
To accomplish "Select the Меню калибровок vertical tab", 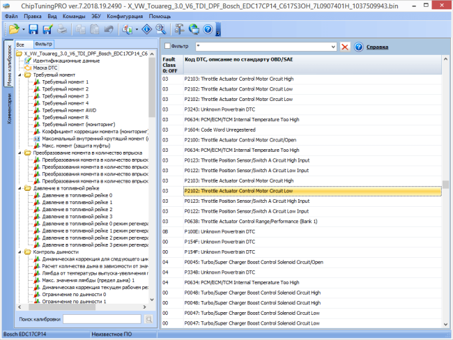I will (9, 63).
